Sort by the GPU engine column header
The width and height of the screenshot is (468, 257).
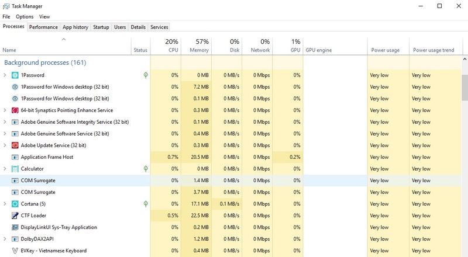point(335,46)
